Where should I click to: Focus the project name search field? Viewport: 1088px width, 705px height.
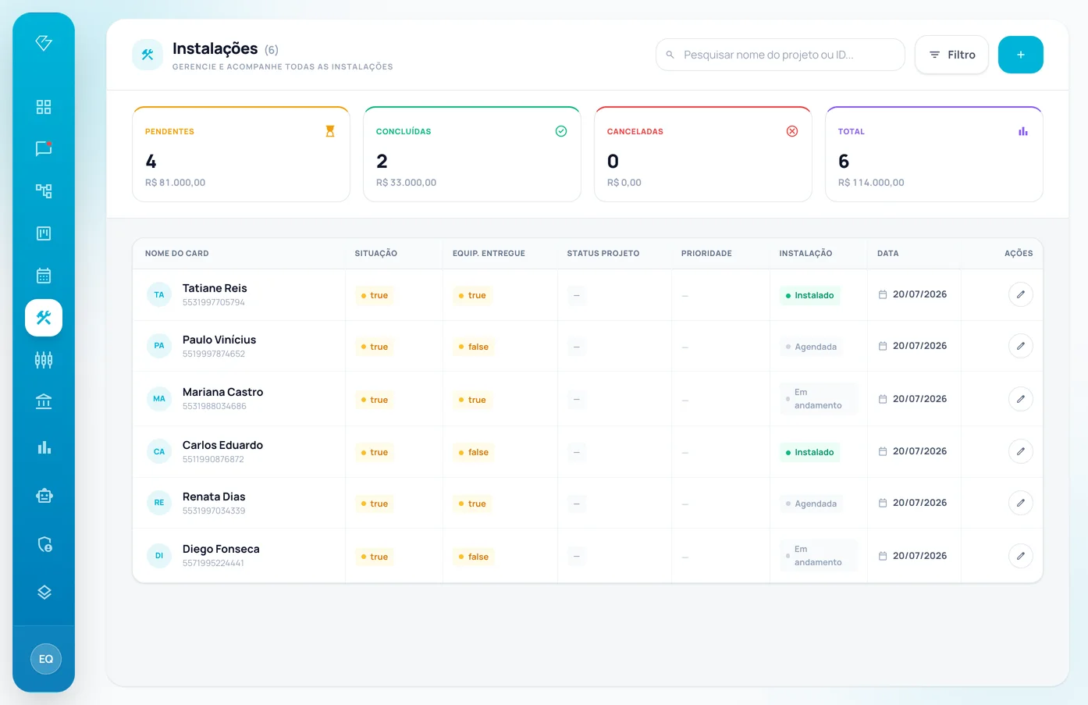click(780, 55)
